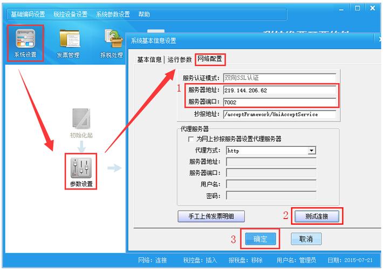Open the 帮助 menu
The image size is (383, 270).
coord(144,14)
